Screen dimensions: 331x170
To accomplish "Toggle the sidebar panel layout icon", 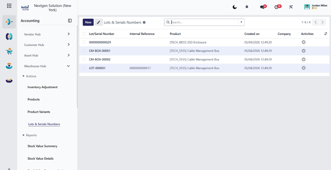I will [x=70, y=21].
